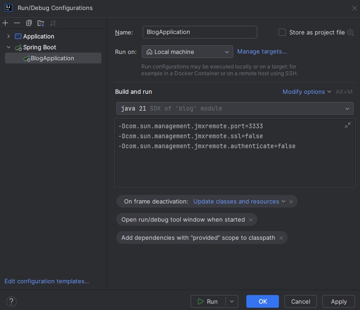The width and height of the screenshot is (360, 310).
Task: Click the jmxremote.port=3333 line
Action: click(191, 126)
